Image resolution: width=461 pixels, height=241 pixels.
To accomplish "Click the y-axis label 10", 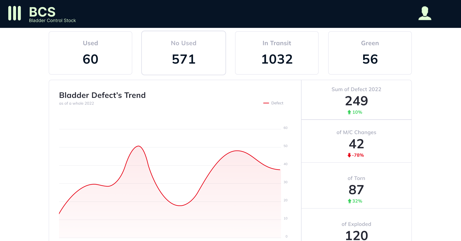I will [286, 218].
